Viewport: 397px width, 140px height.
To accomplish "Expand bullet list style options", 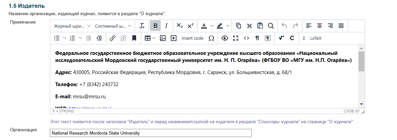I will pos(65,38).
